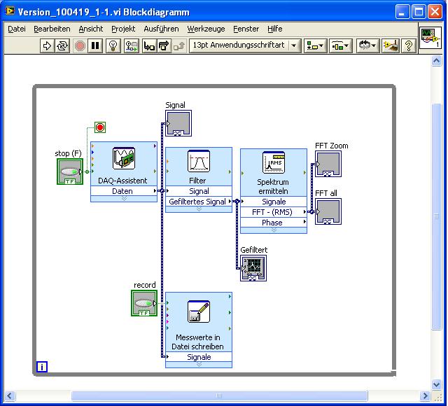Expand the Filter terminal list
448x406 pixels.
199,209
